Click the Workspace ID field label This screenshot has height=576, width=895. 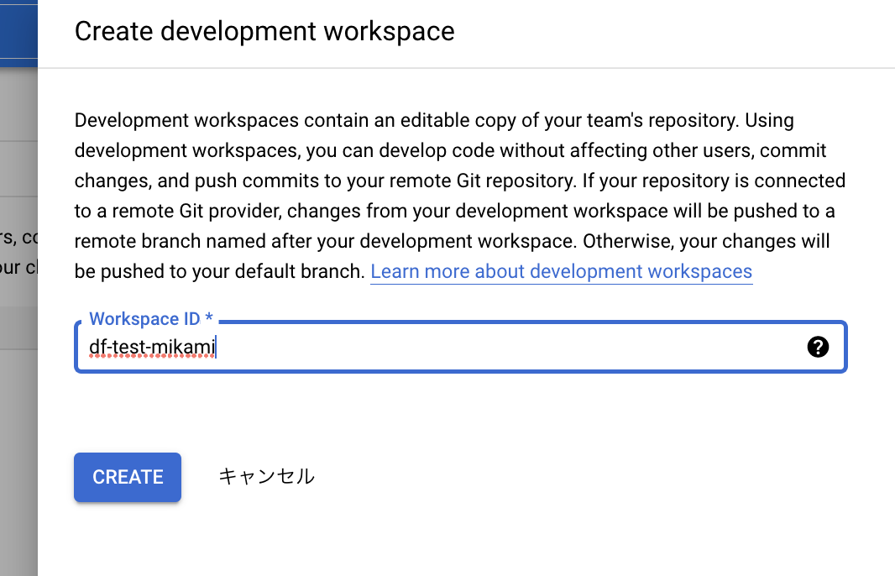[x=144, y=318]
